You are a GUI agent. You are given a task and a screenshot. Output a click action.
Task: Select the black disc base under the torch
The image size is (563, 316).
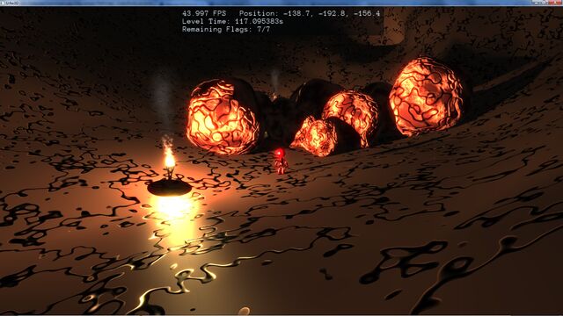tap(170, 187)
